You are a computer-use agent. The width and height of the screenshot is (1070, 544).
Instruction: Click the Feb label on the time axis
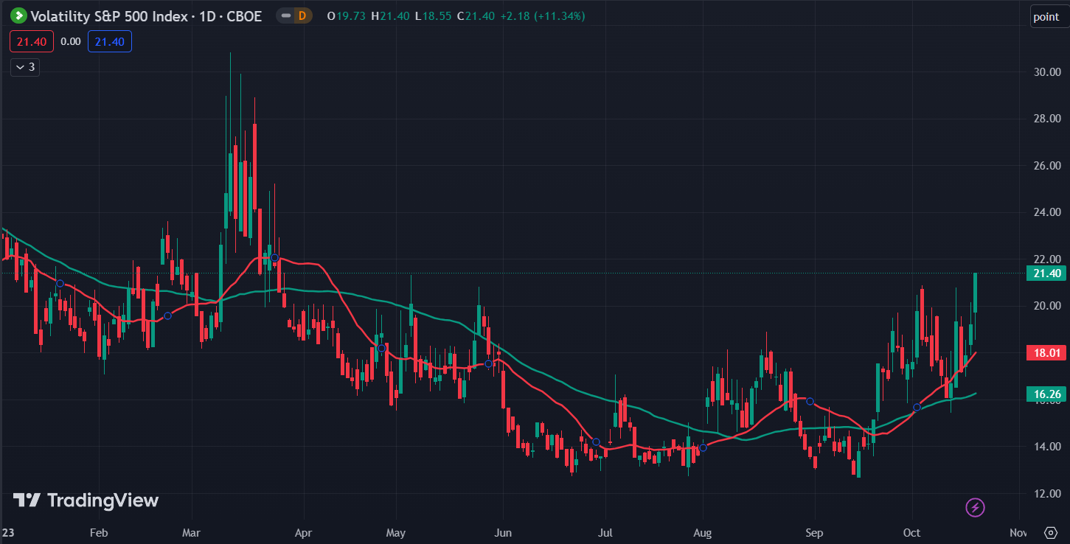[x=99, y=532]
